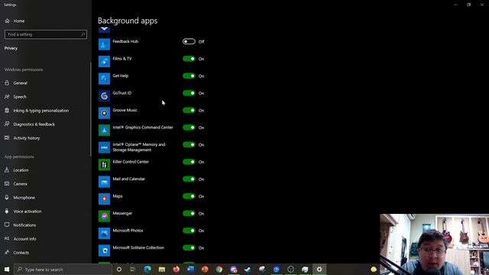Turn off Microsoft Solitaire Collection toggle
This screenshot has height=275, width=489.
(x=189, y=247)
